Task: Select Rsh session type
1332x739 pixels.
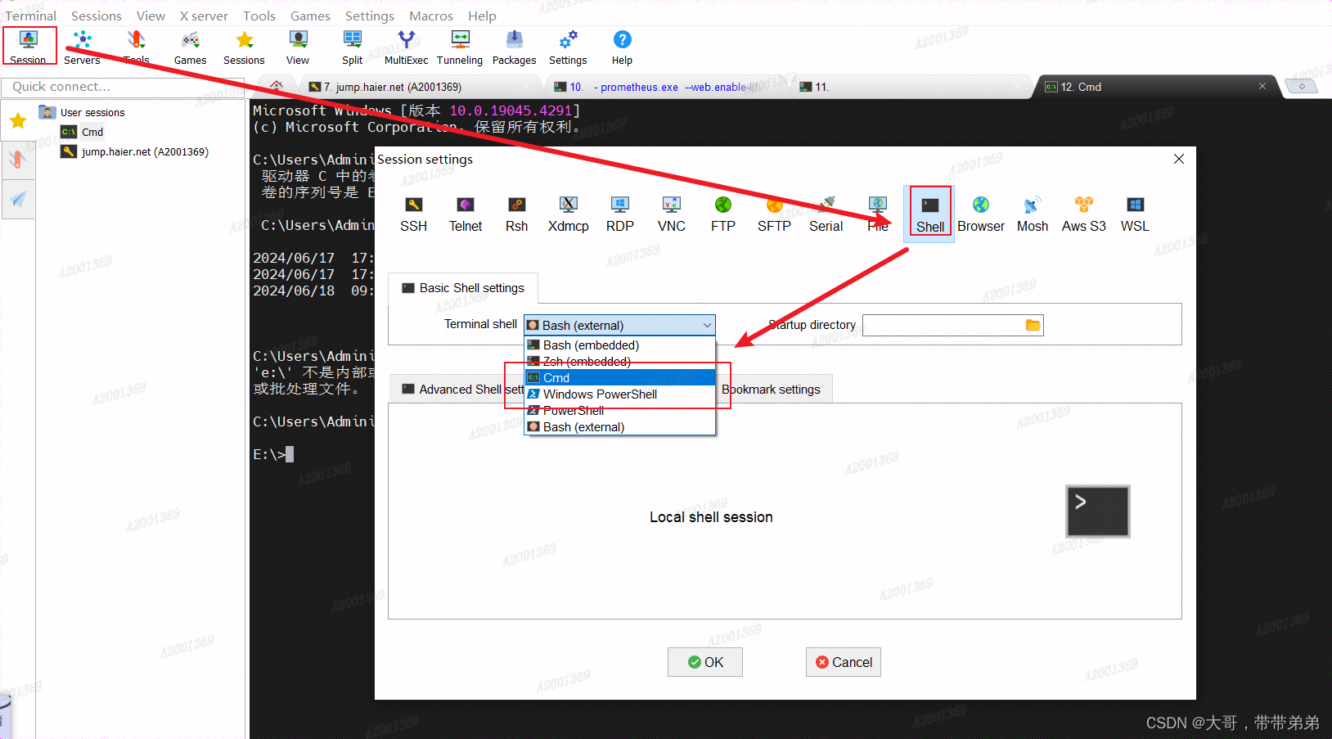Action: (x=516, y=215)
